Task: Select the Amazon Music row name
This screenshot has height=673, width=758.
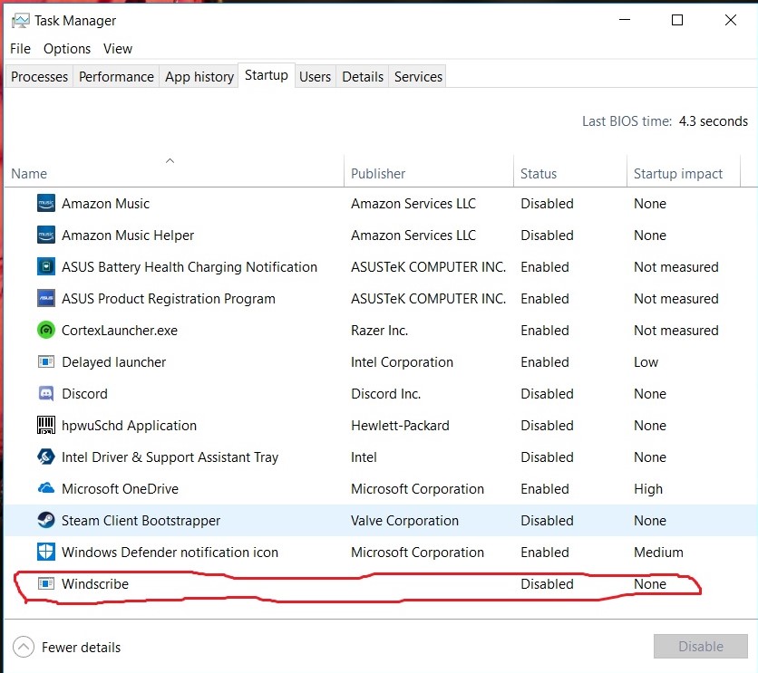Action: (105, 204)
